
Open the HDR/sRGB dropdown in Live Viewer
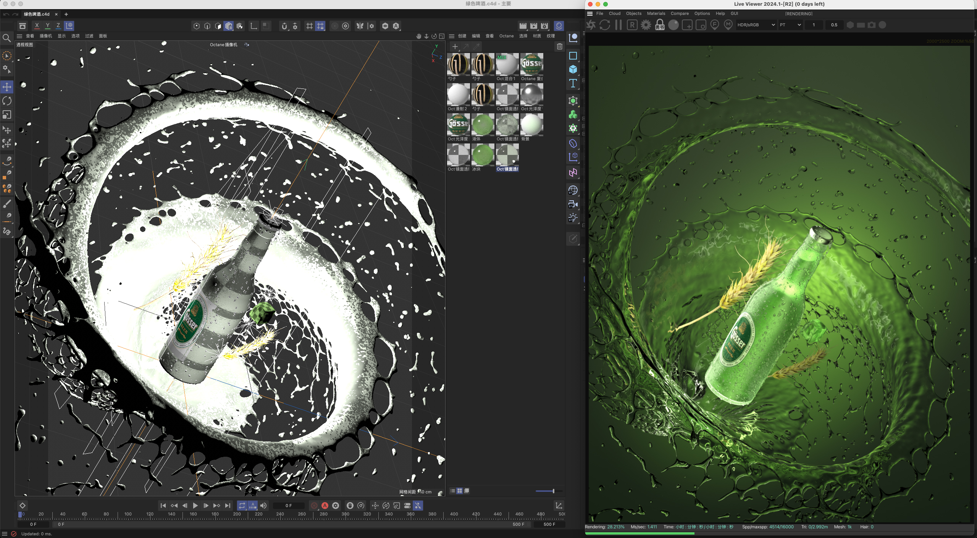756,25
